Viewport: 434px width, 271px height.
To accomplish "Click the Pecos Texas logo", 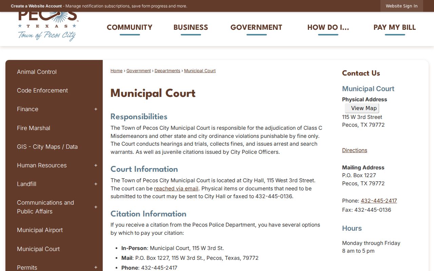I will (47, 26).
